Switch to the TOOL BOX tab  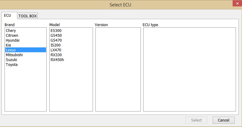(x=28, y=16)
